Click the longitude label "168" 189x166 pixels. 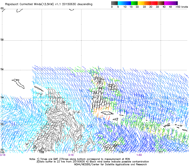42,152
